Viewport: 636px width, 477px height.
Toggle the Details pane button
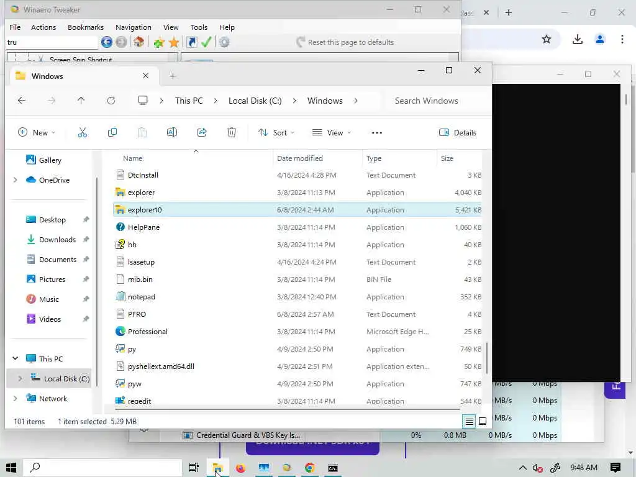point(458,133)
